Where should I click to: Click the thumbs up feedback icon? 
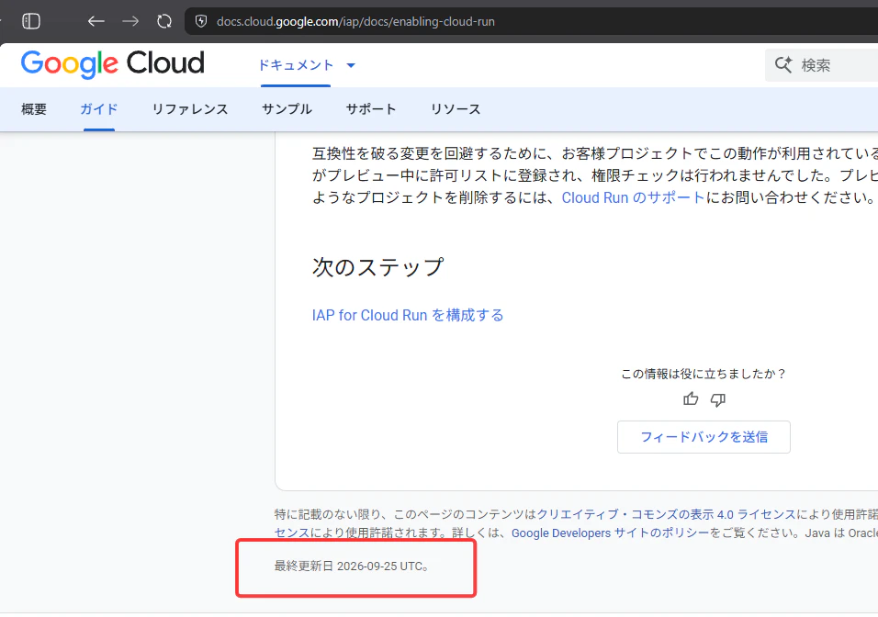(x=691, y=398)
